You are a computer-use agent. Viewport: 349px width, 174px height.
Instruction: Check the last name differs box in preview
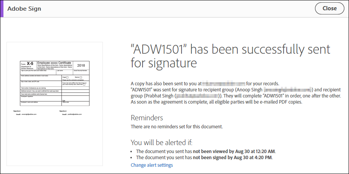click(84, 85)
